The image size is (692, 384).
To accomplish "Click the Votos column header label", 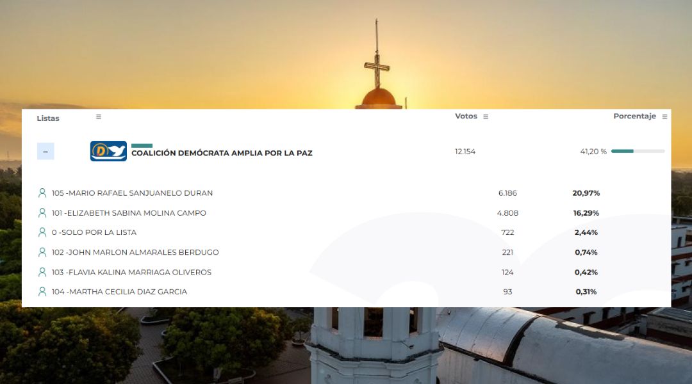I will click(x=466, y=116).
